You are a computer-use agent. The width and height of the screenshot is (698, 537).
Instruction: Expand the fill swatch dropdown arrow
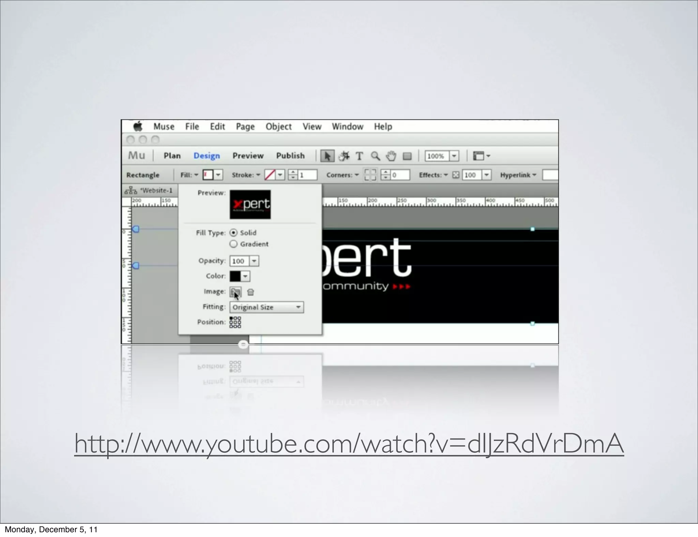coord(218,175)
